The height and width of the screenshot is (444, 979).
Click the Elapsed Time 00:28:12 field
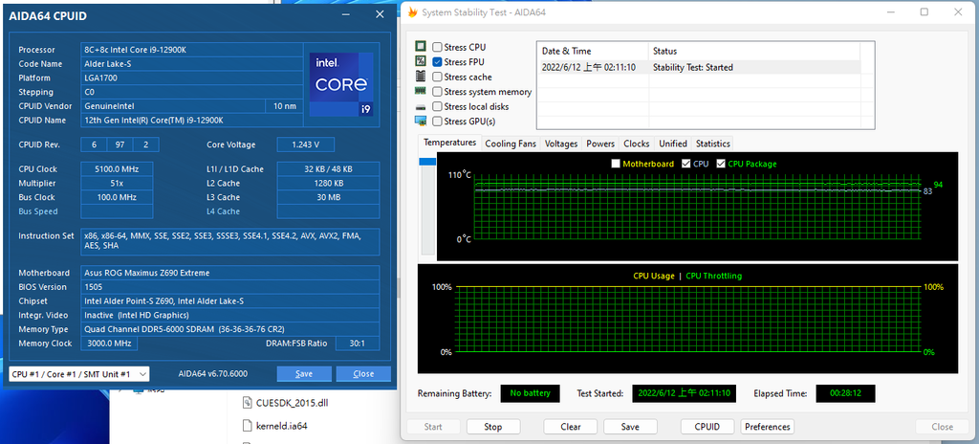[845, 393]
